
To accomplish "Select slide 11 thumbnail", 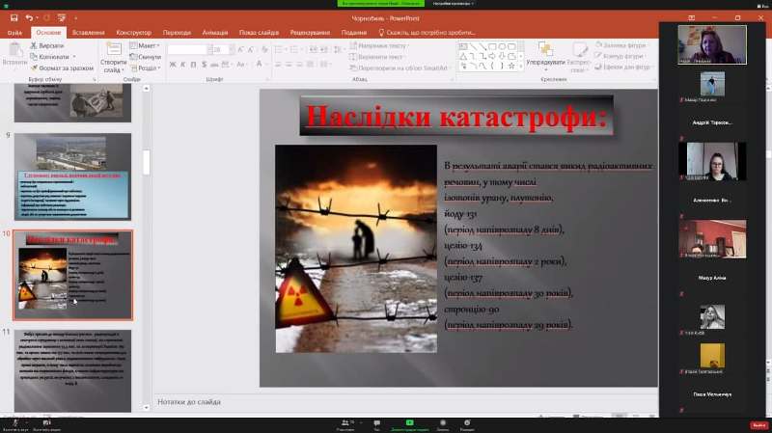I will point(73,370).
